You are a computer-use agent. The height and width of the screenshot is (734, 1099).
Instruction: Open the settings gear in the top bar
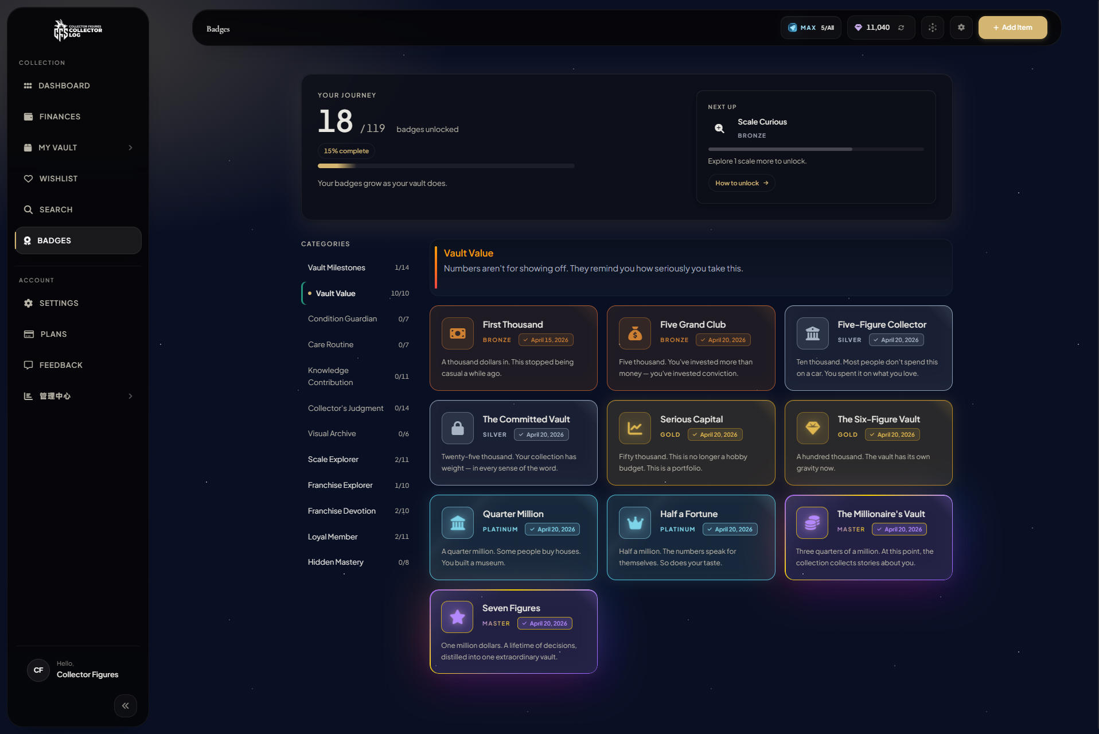click(x=961, y=27)
